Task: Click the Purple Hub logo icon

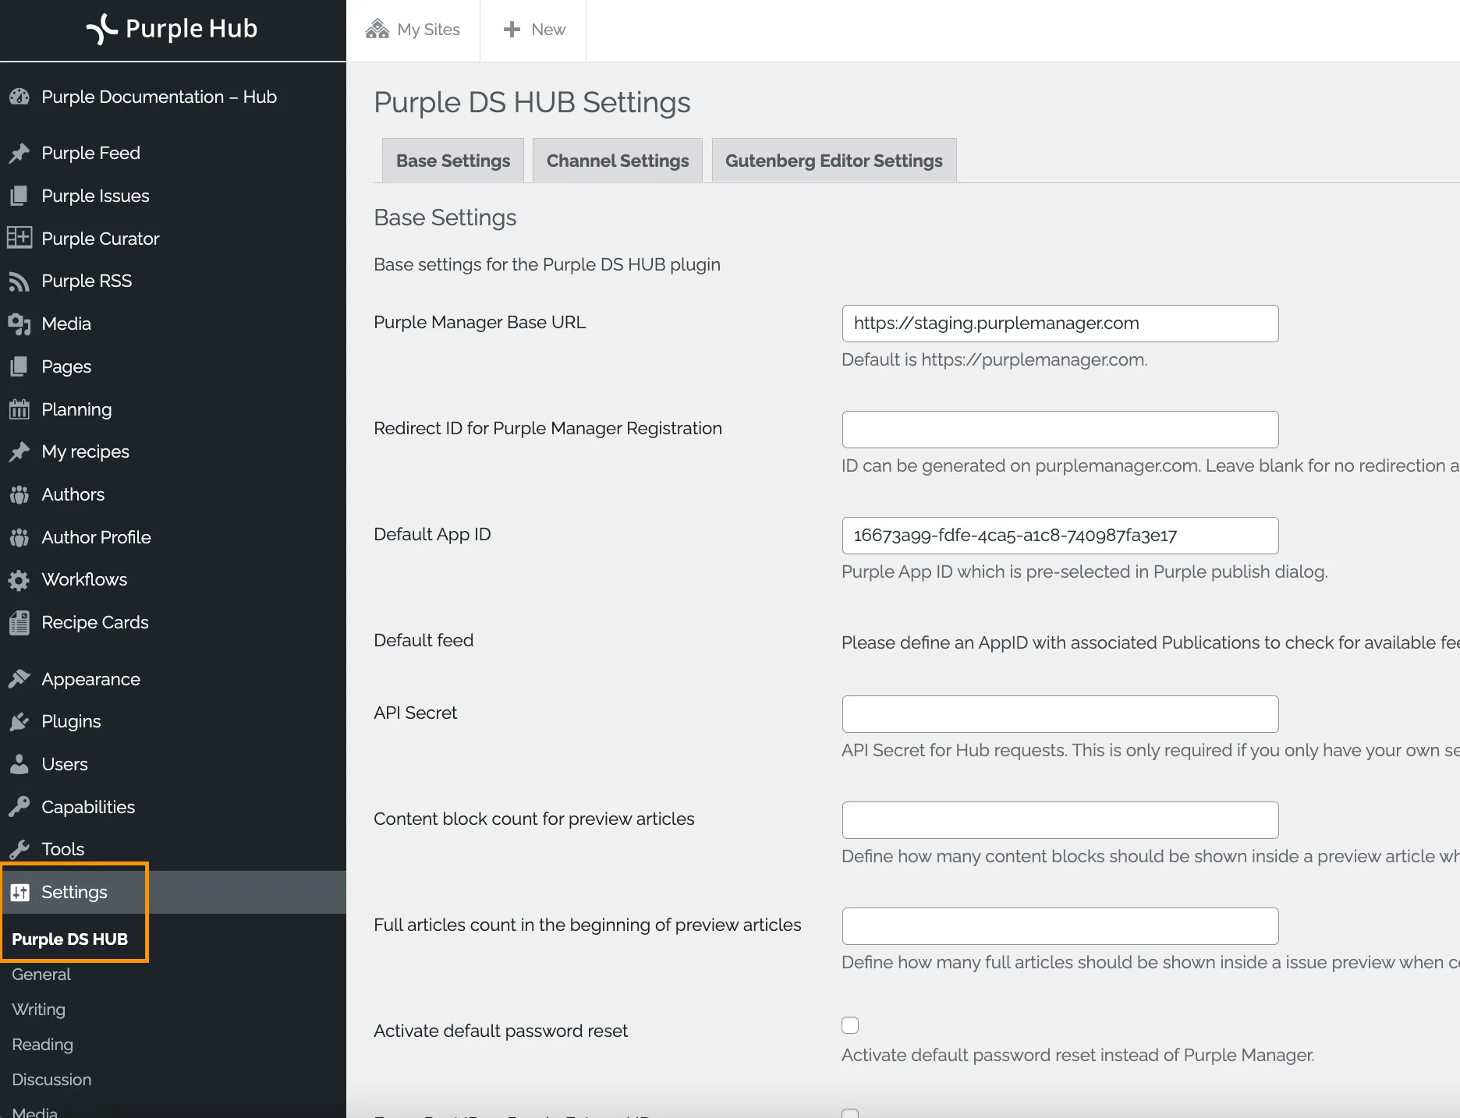Action: click(101, 30)
